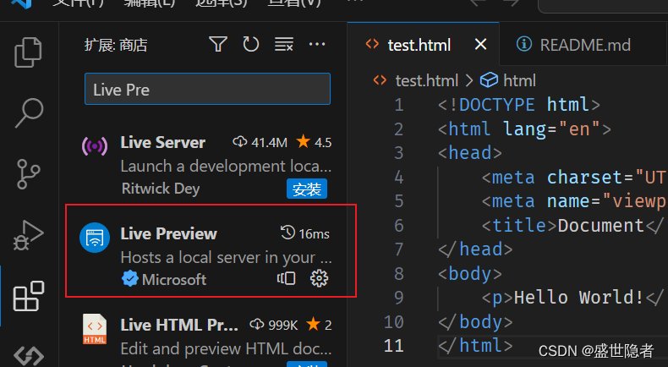Click the Live HTML Previewer 999K download count
The image size is (668, 367).
tap(274, 325)
